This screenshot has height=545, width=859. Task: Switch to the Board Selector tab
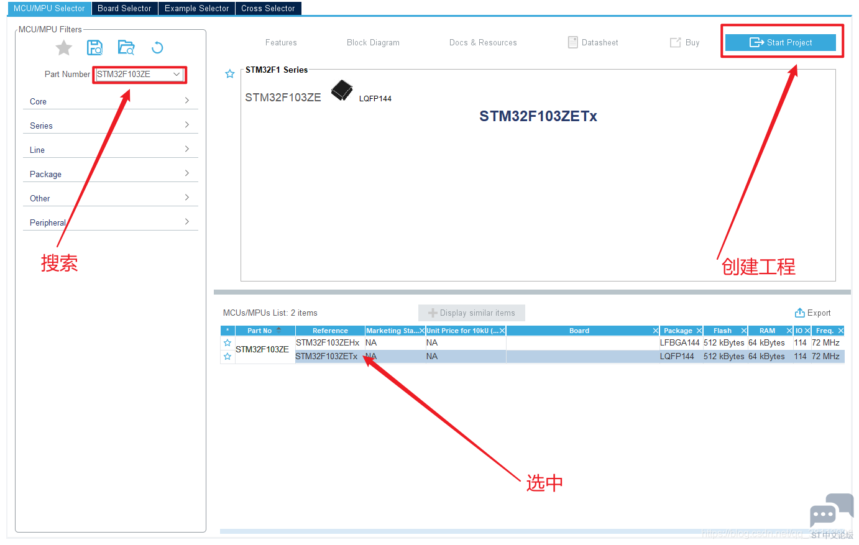point(124,8)
